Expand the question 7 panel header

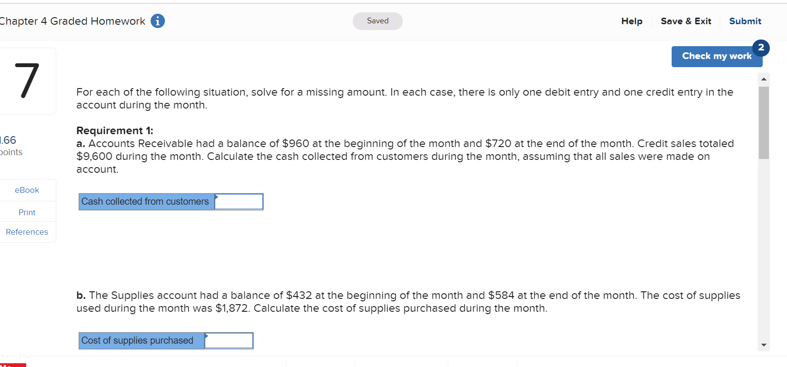coord(27,81)
